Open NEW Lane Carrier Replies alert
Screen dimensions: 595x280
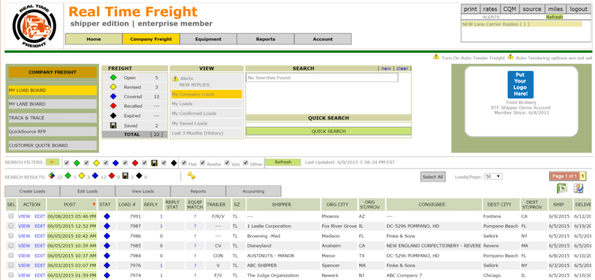click(x=495, y=25)
